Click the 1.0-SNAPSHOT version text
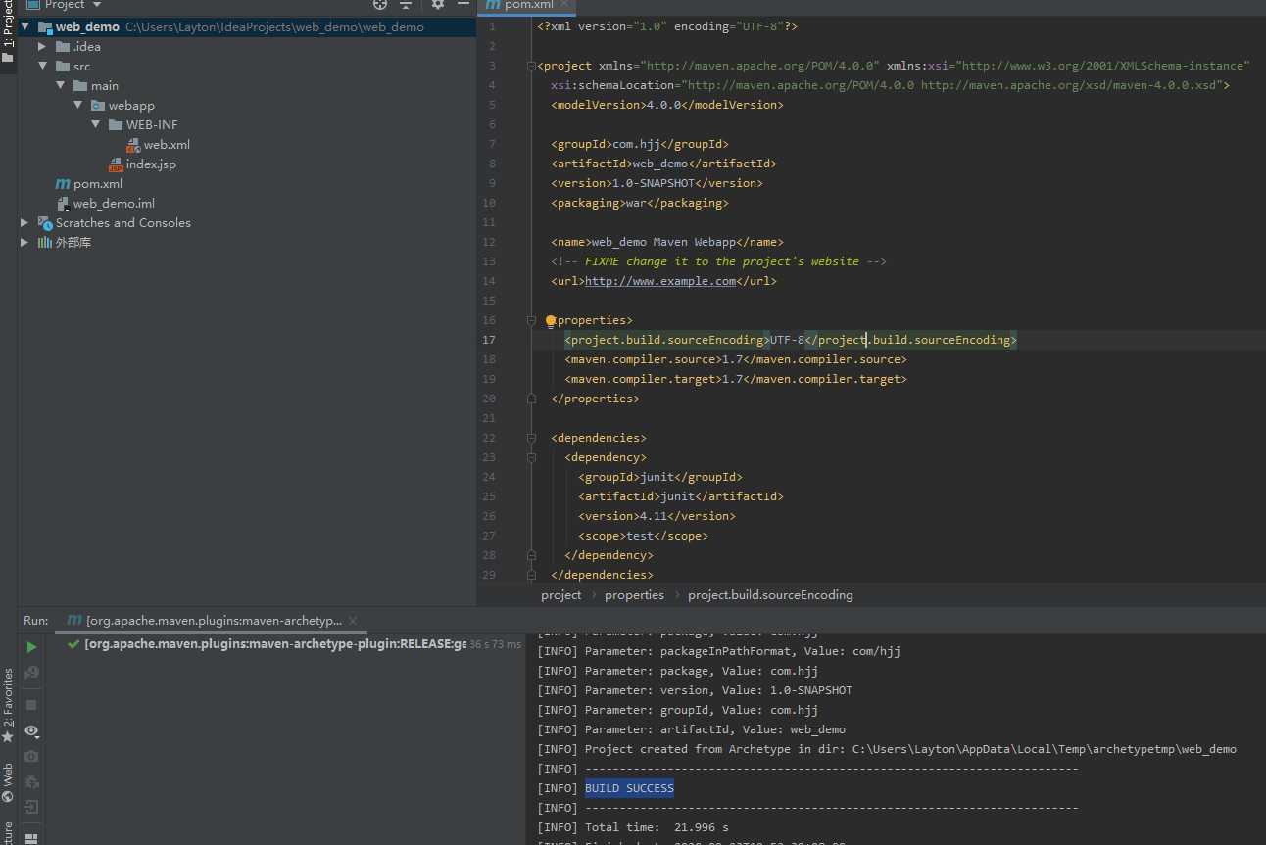This screenshot has height=845, width=1266. click(653, 183)
